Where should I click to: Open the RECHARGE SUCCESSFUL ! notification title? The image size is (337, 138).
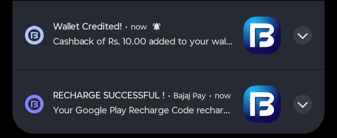tap(109, 95)
